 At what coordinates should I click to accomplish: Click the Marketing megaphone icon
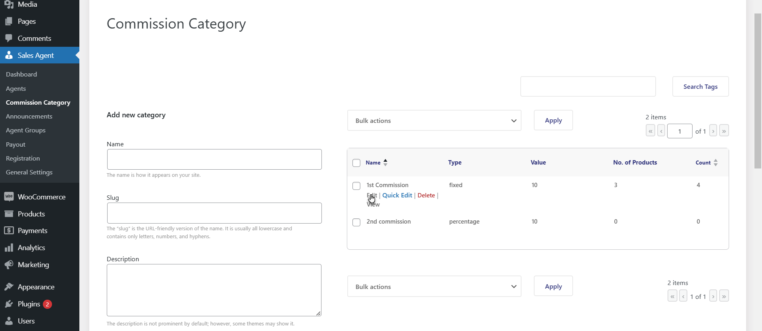coord(9,264)
